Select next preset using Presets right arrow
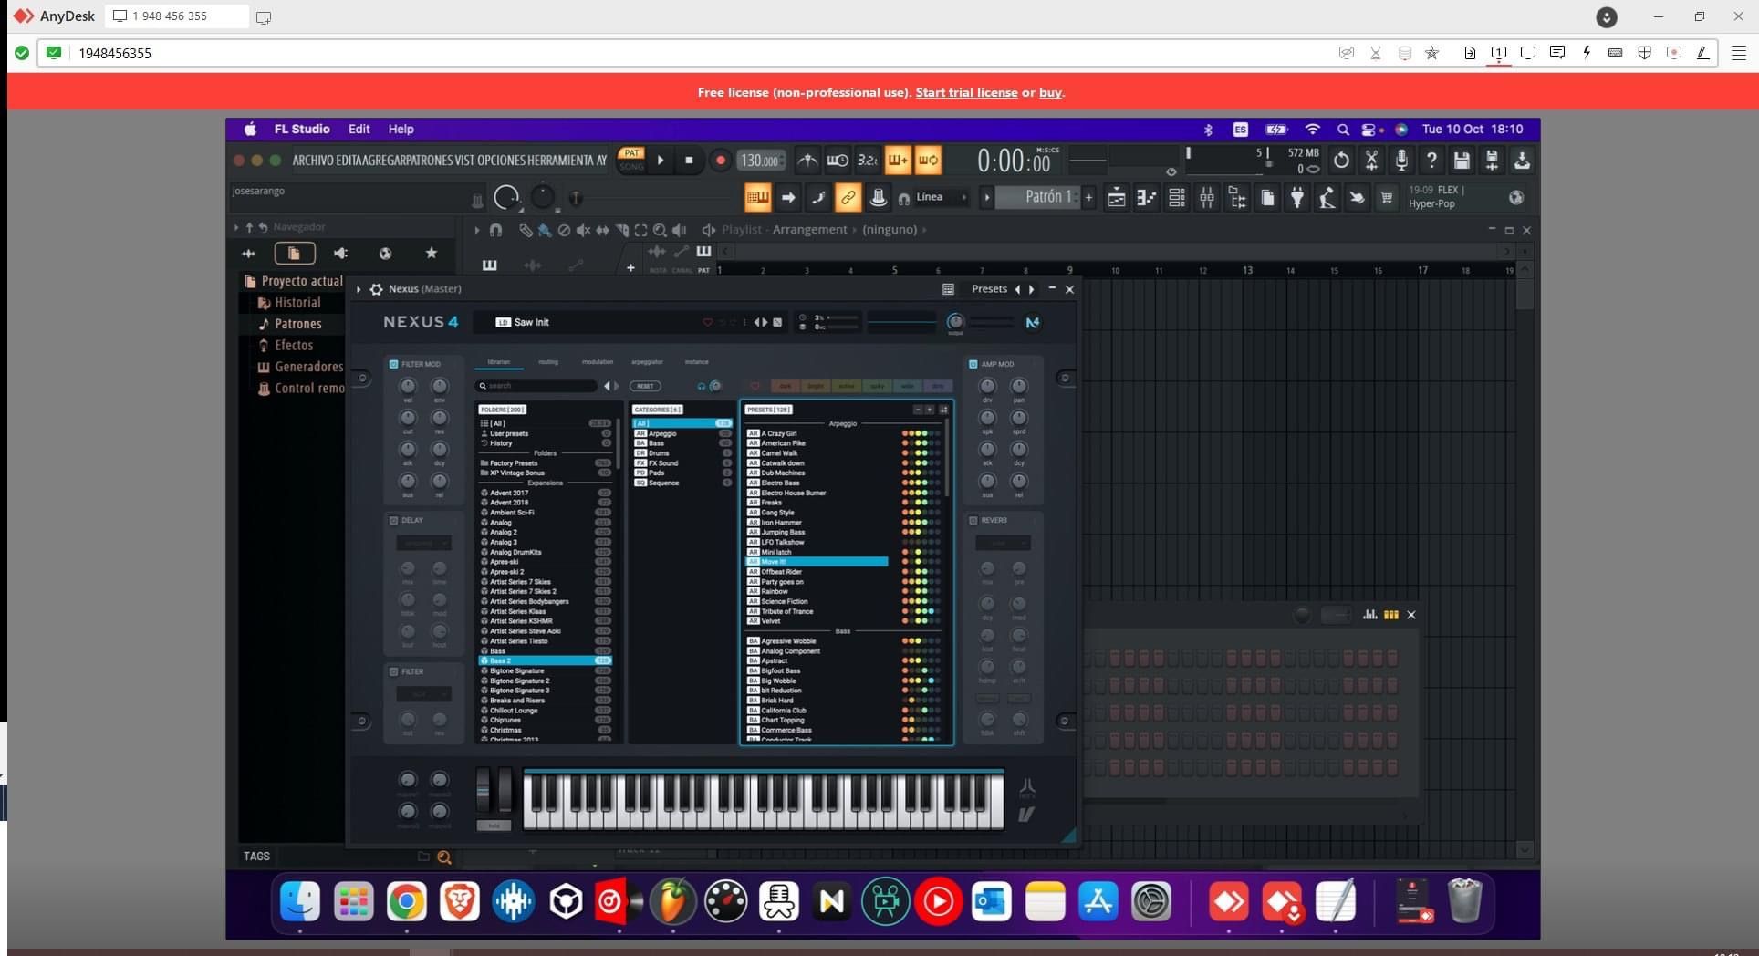This screenshot has height=956, width=1759. click(1032, 289)
